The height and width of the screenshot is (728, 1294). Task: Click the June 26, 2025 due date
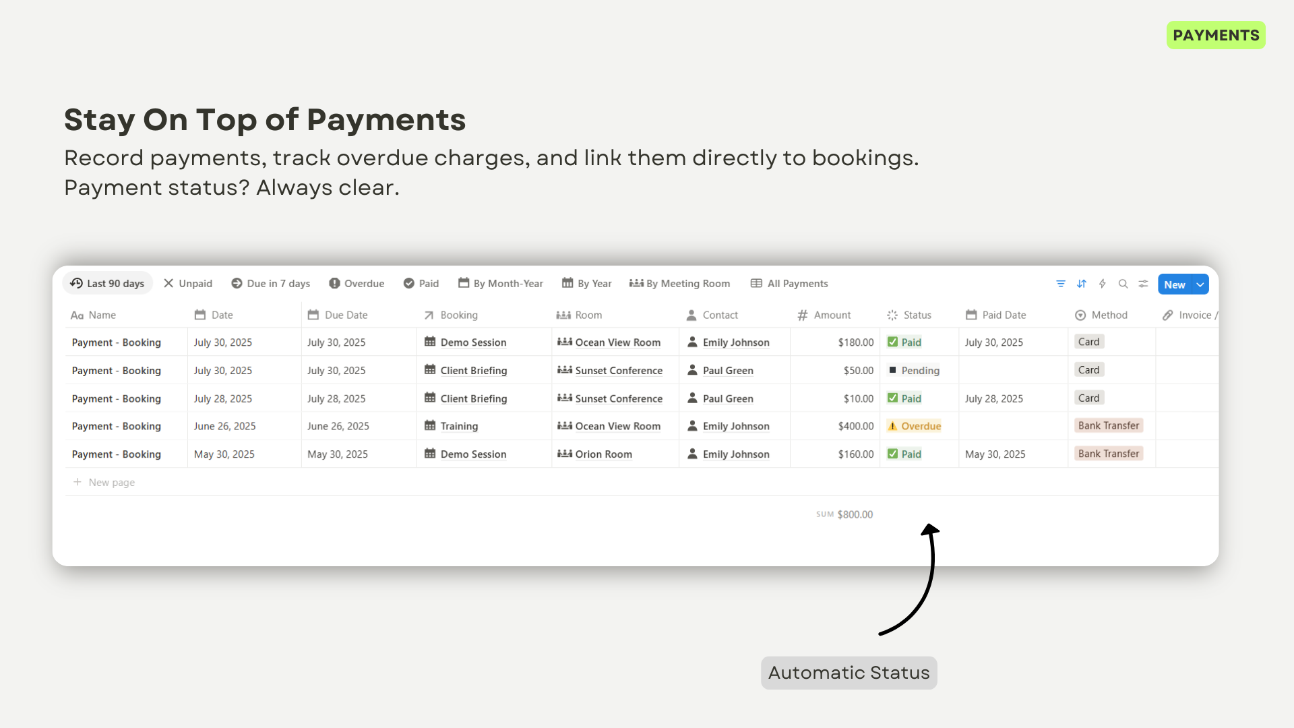338,426
